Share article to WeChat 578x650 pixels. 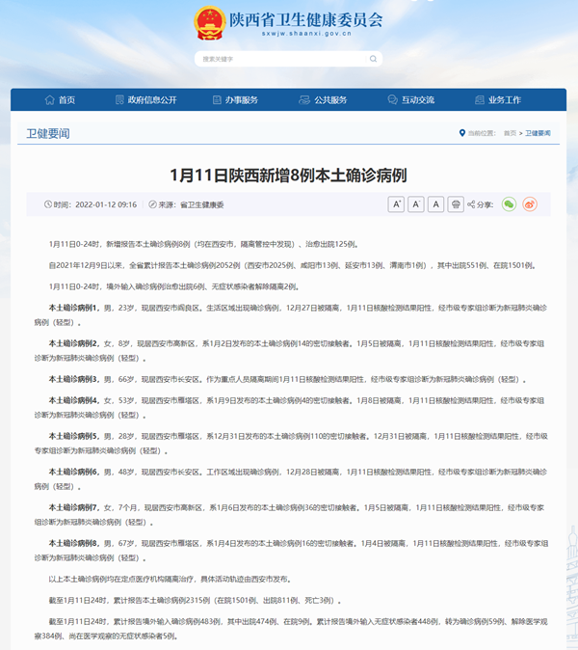click(x=509, y=204)
